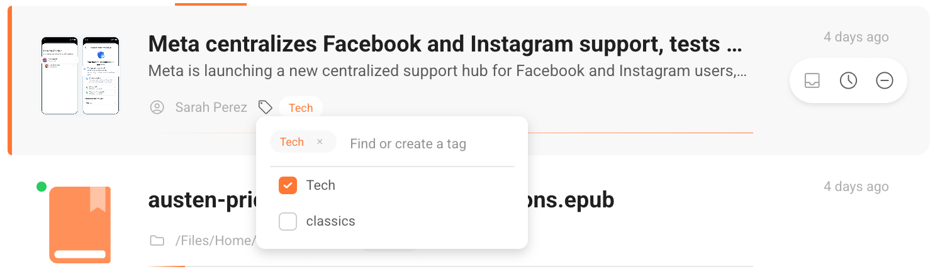Viewport: 935px width, 274px height.
Task: Remove the Tech chip using its × button
Action: [x=320, y=142]
